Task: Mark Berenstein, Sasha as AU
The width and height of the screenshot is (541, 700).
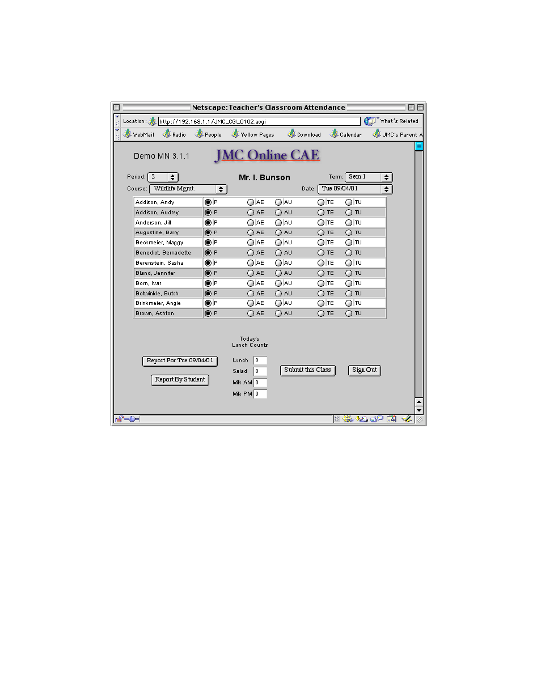Action: click(x=278, y=263)
